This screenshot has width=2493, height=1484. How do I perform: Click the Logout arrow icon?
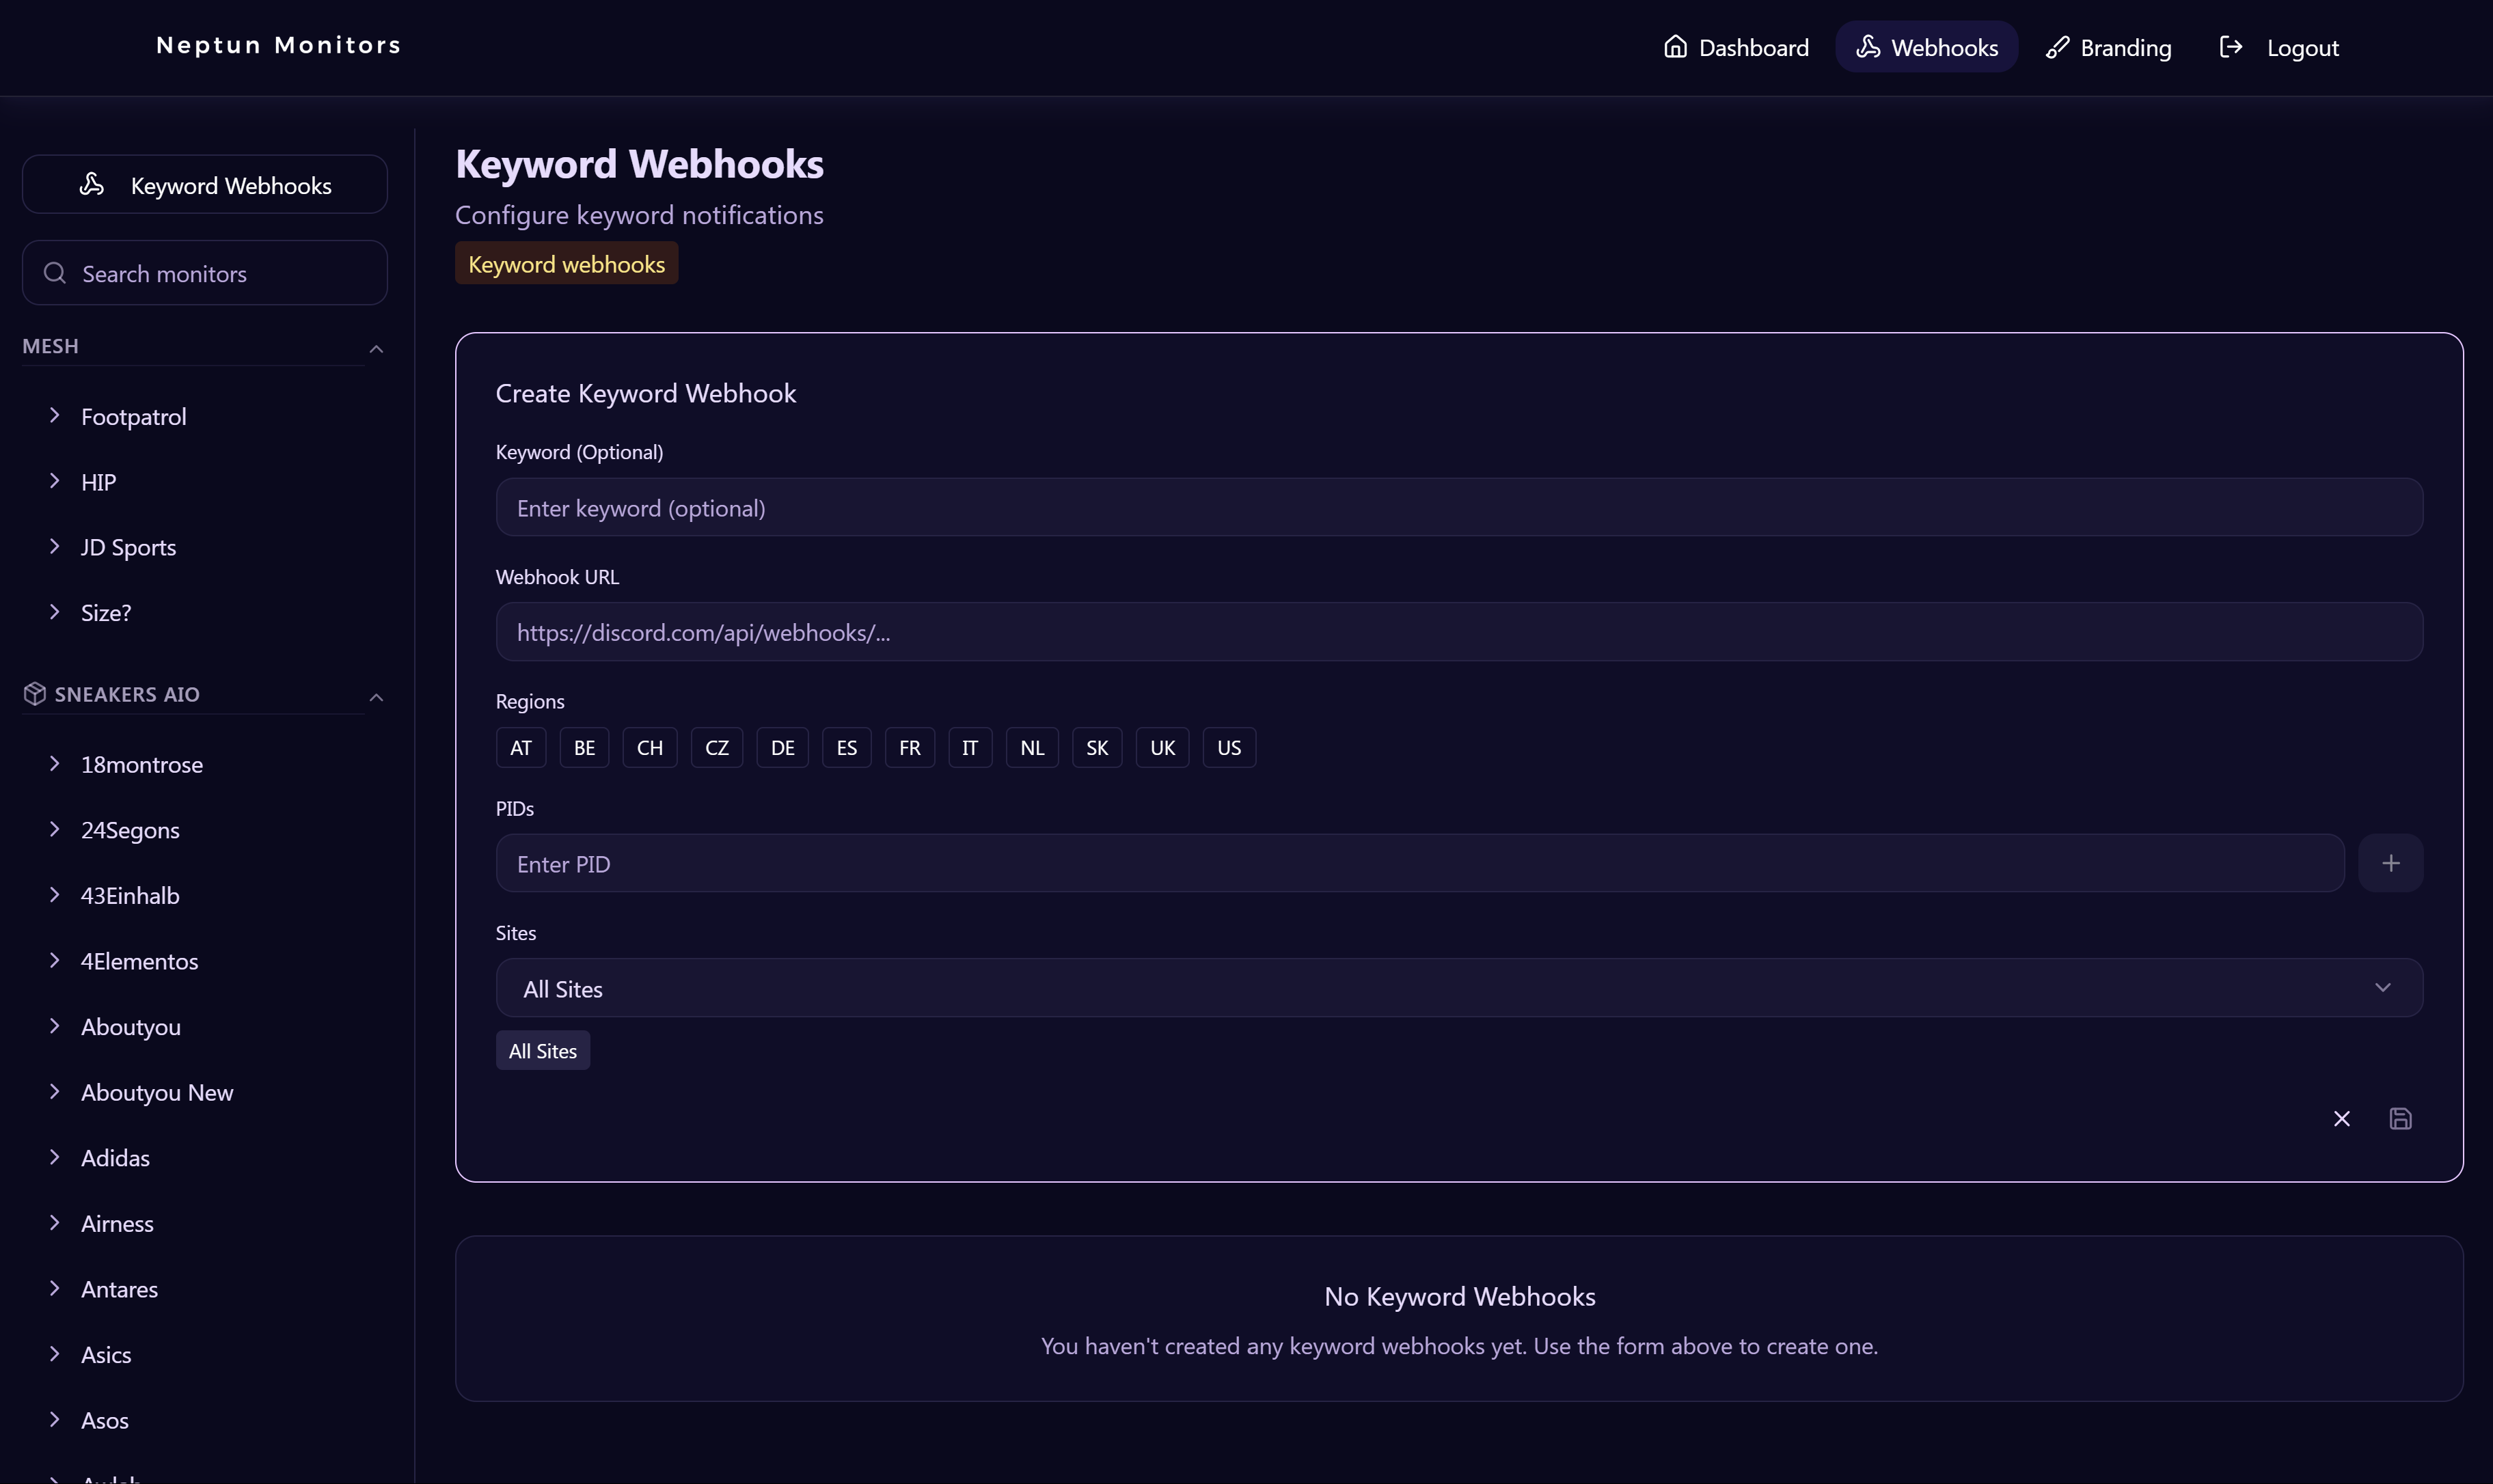[2231, 47]
